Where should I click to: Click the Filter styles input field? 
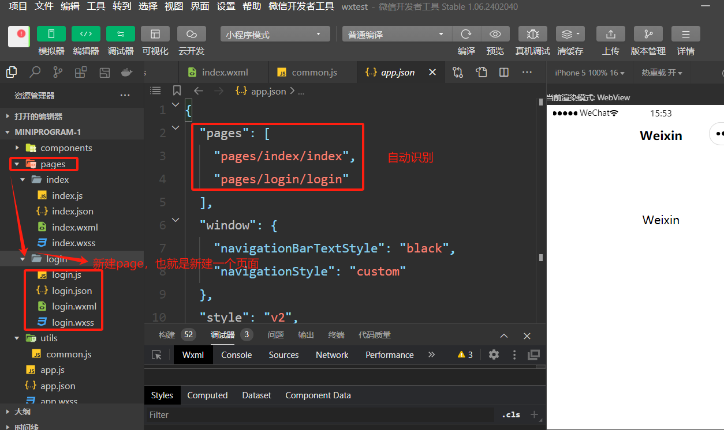[x=320, y=415]
